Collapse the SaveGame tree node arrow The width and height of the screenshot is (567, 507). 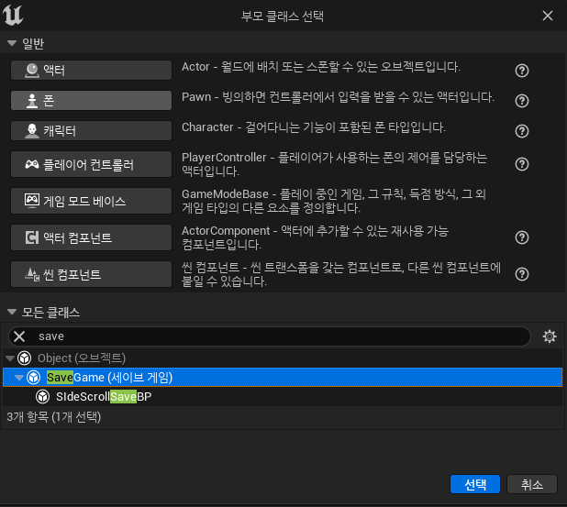(x=19, y=378)
